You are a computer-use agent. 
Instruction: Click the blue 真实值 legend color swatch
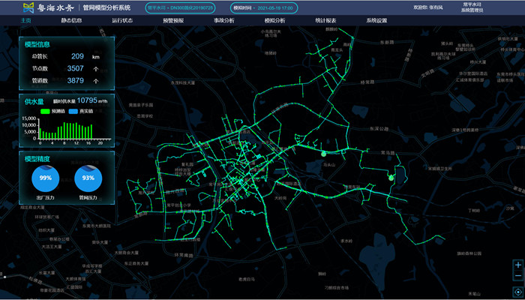coord(73,111)
